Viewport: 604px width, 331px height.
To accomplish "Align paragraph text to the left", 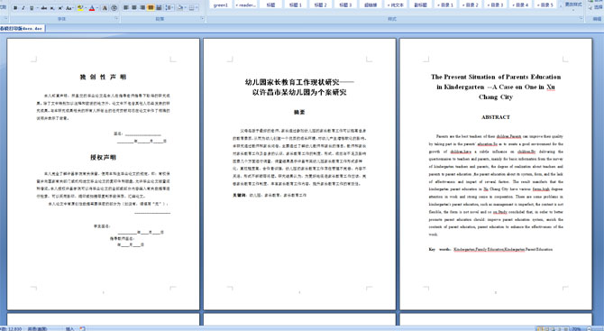I will click(126, 8).
